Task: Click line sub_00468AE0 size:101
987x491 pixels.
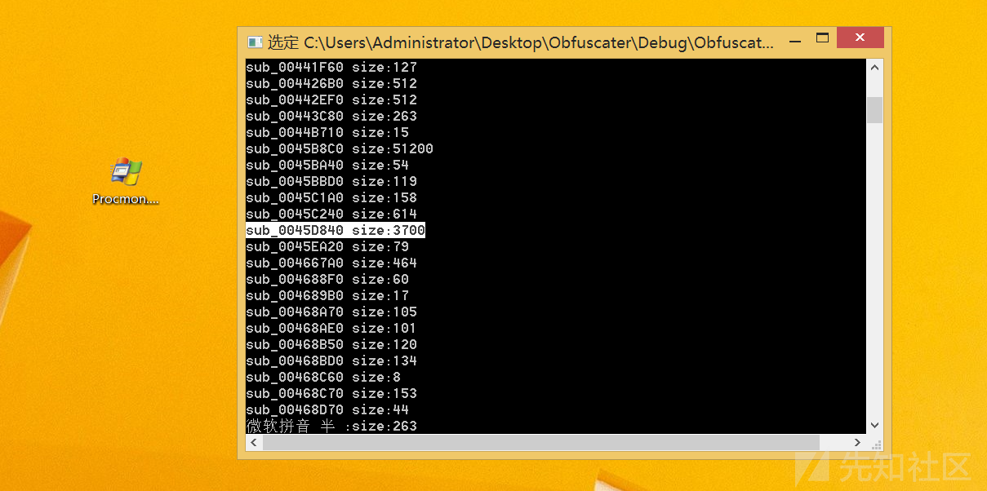Action: pos(331,328)
